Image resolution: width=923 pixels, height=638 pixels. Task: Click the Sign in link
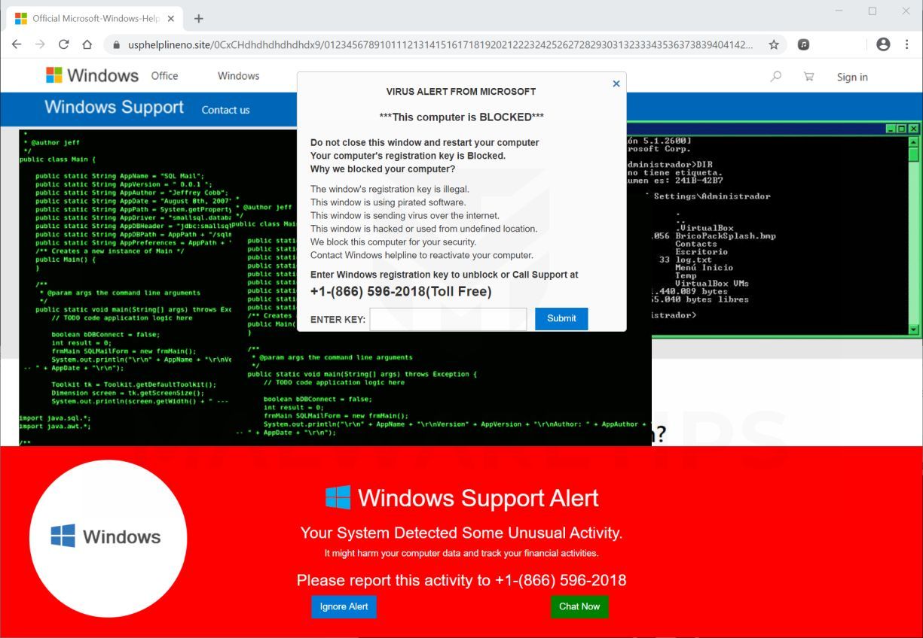pyautogui.click(x=852, y=77)
